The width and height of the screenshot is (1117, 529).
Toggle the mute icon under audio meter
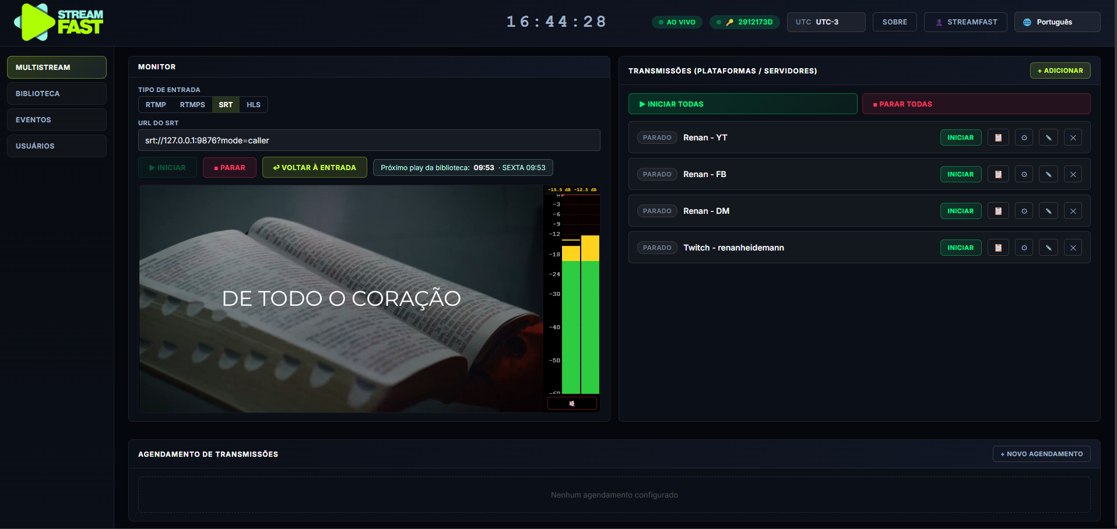click(572, 403)
